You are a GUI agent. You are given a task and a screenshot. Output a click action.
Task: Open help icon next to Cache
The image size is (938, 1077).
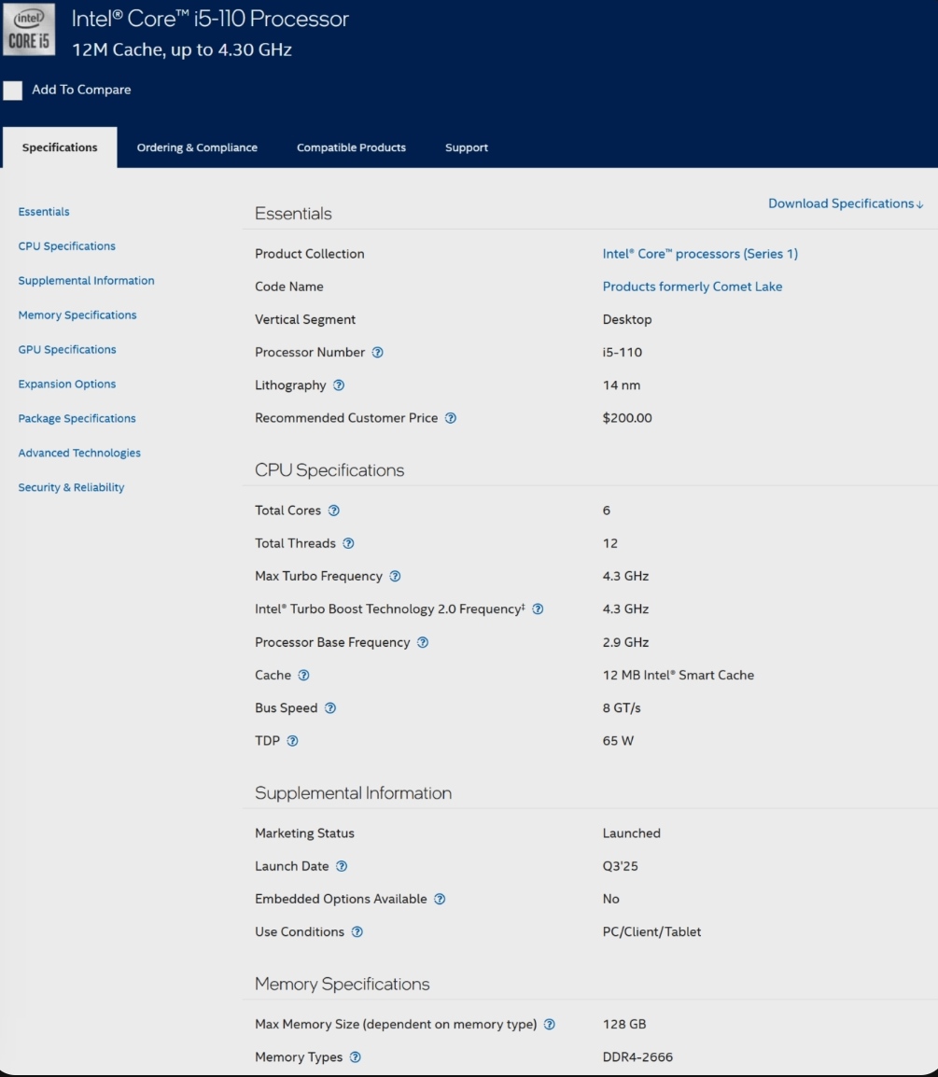coord(303,675)
